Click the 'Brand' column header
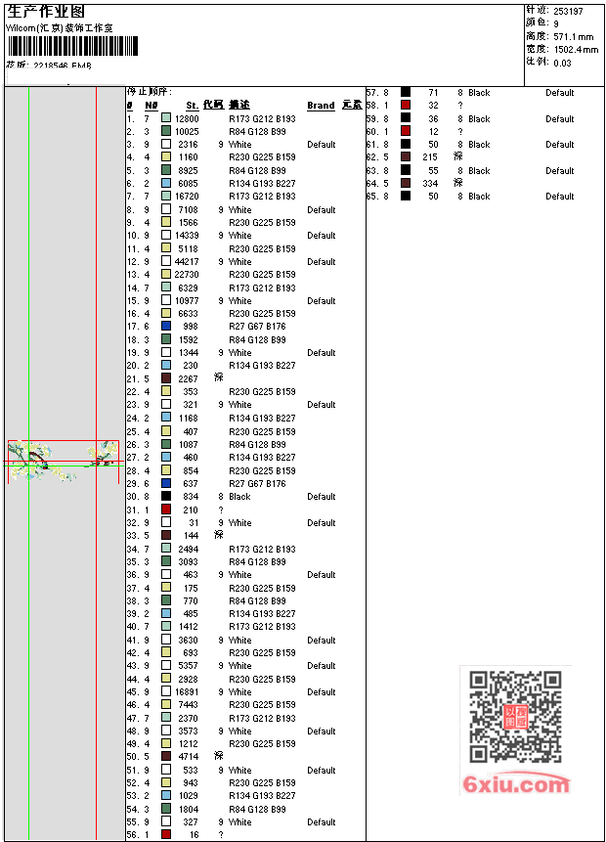The image size is (606, 842). [321, 106]
